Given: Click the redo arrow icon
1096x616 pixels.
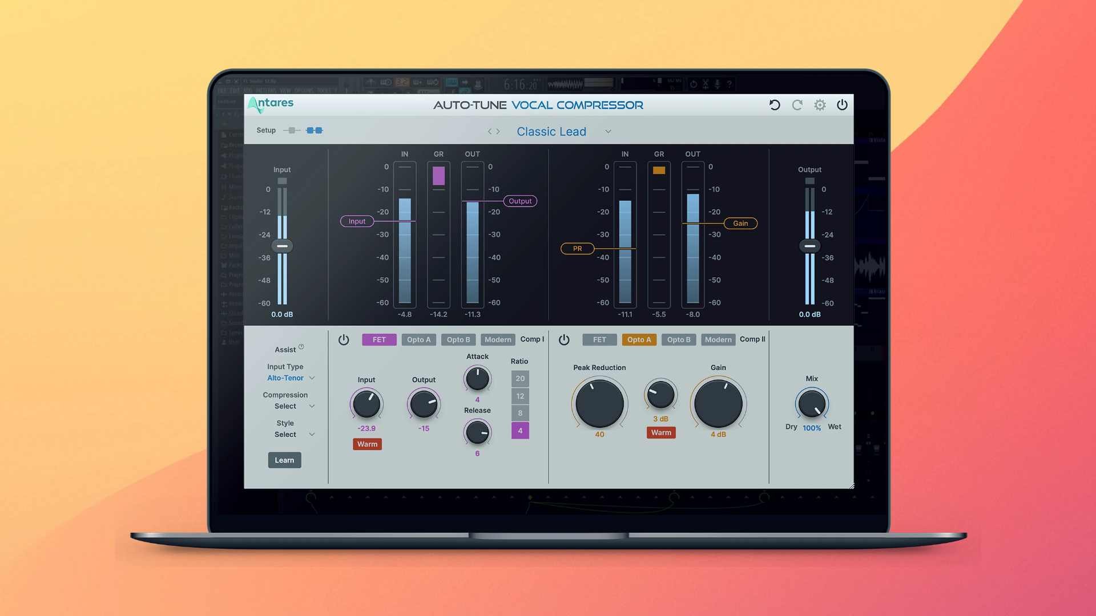Looking at the screenshot, I should 797,105.
